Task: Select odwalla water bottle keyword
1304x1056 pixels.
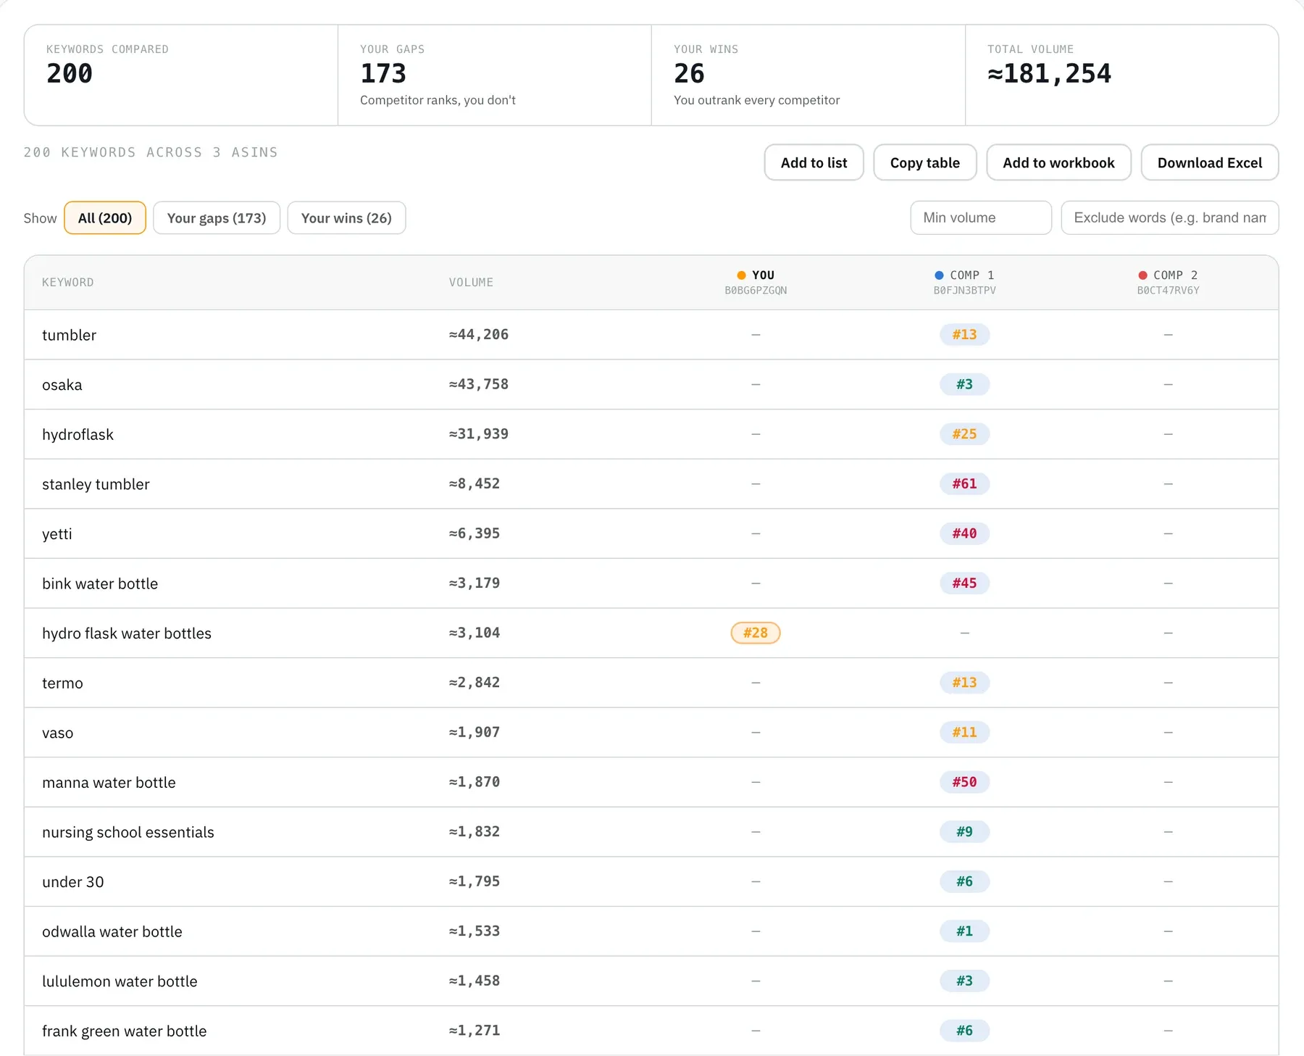Action: click(x=112, y=931)
